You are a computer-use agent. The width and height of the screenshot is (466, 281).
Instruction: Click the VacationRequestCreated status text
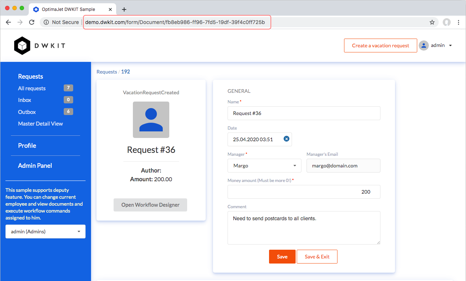(151, 92)
